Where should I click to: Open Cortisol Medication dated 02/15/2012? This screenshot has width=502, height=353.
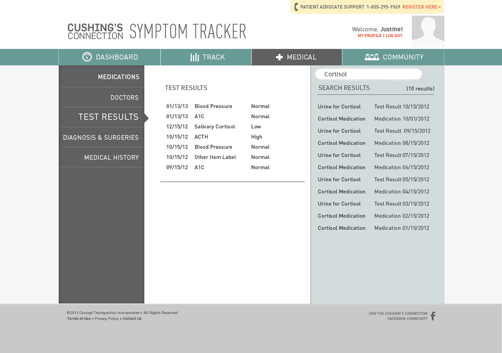pyautogui.click(x=374, y=216)
